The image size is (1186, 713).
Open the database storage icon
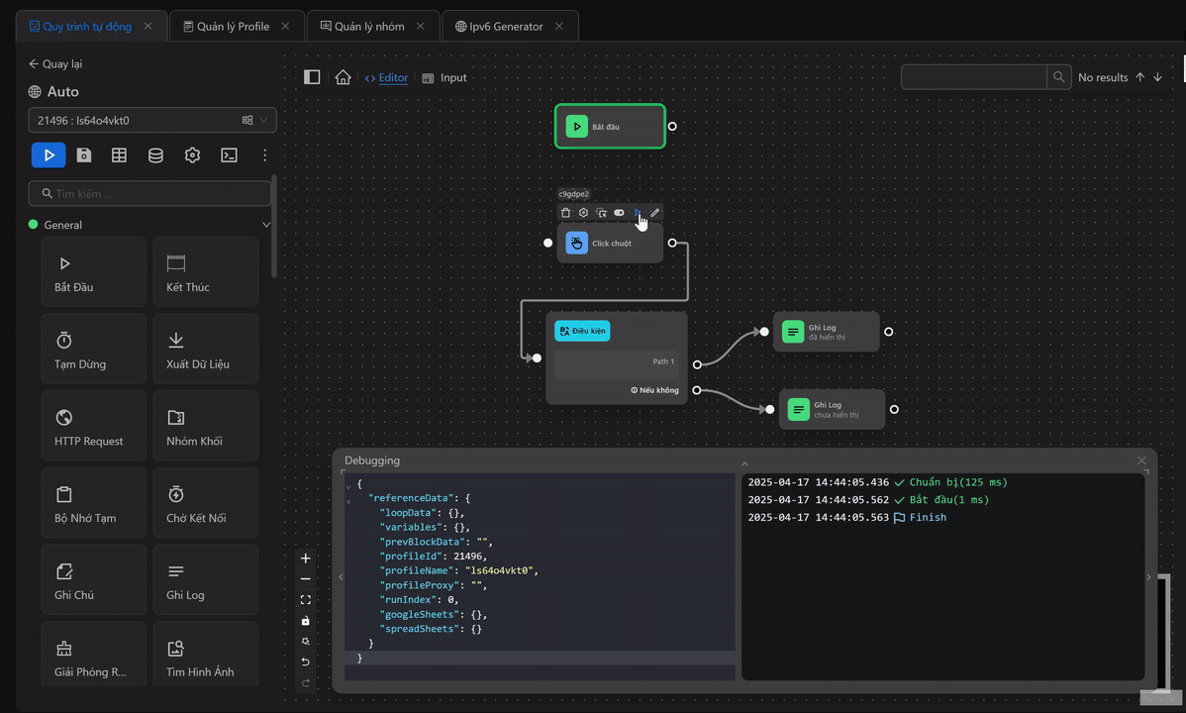pyautogui.click(x=155, y=155)
